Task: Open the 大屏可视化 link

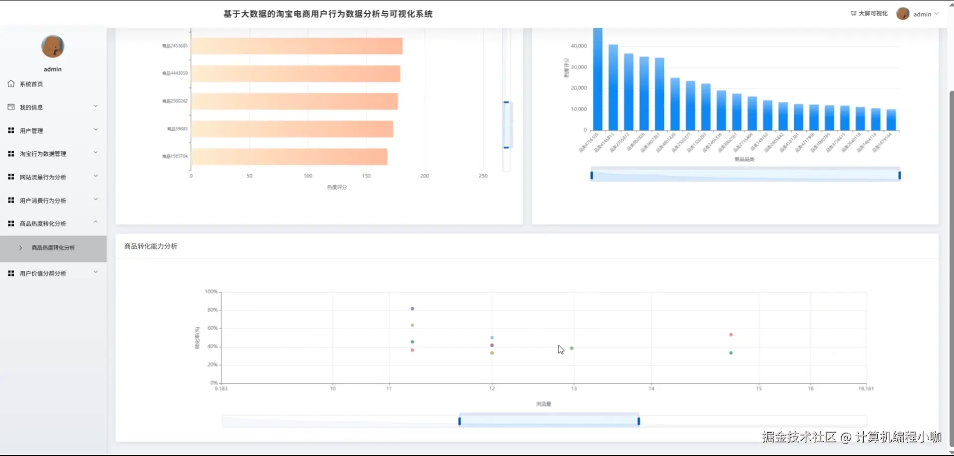Action: click(873, 13)
